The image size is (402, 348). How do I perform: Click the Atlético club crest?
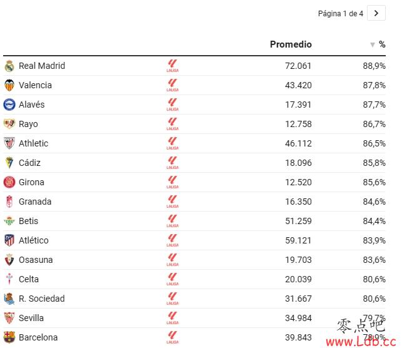coord(9,240)
